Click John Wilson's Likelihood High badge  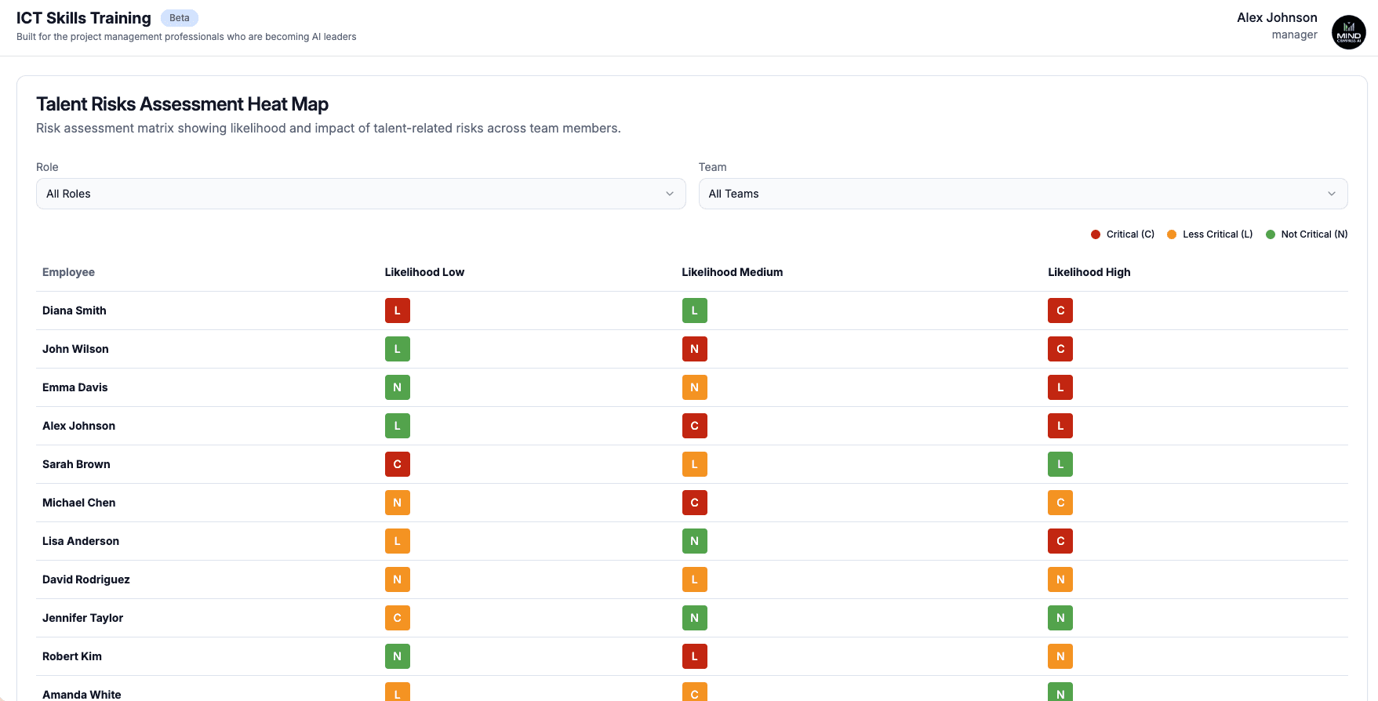1060,349
